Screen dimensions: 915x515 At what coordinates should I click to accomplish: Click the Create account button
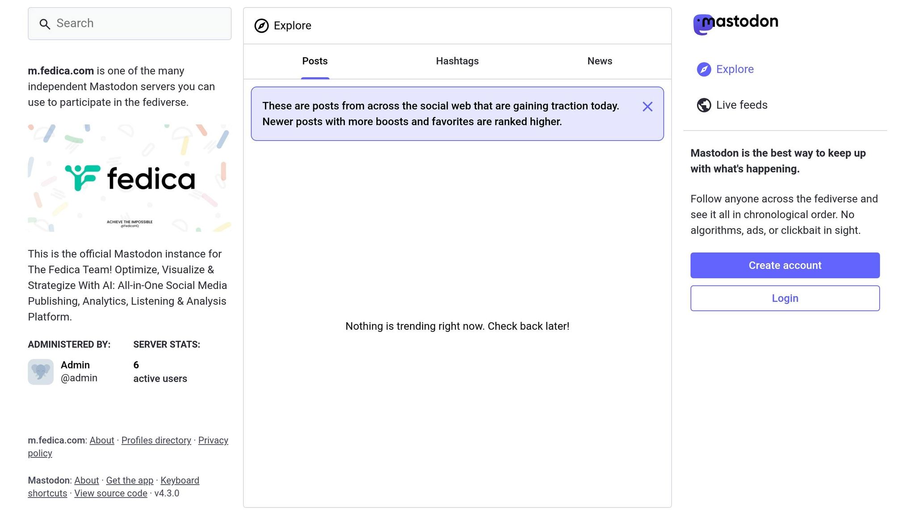(x=785, y=266)
